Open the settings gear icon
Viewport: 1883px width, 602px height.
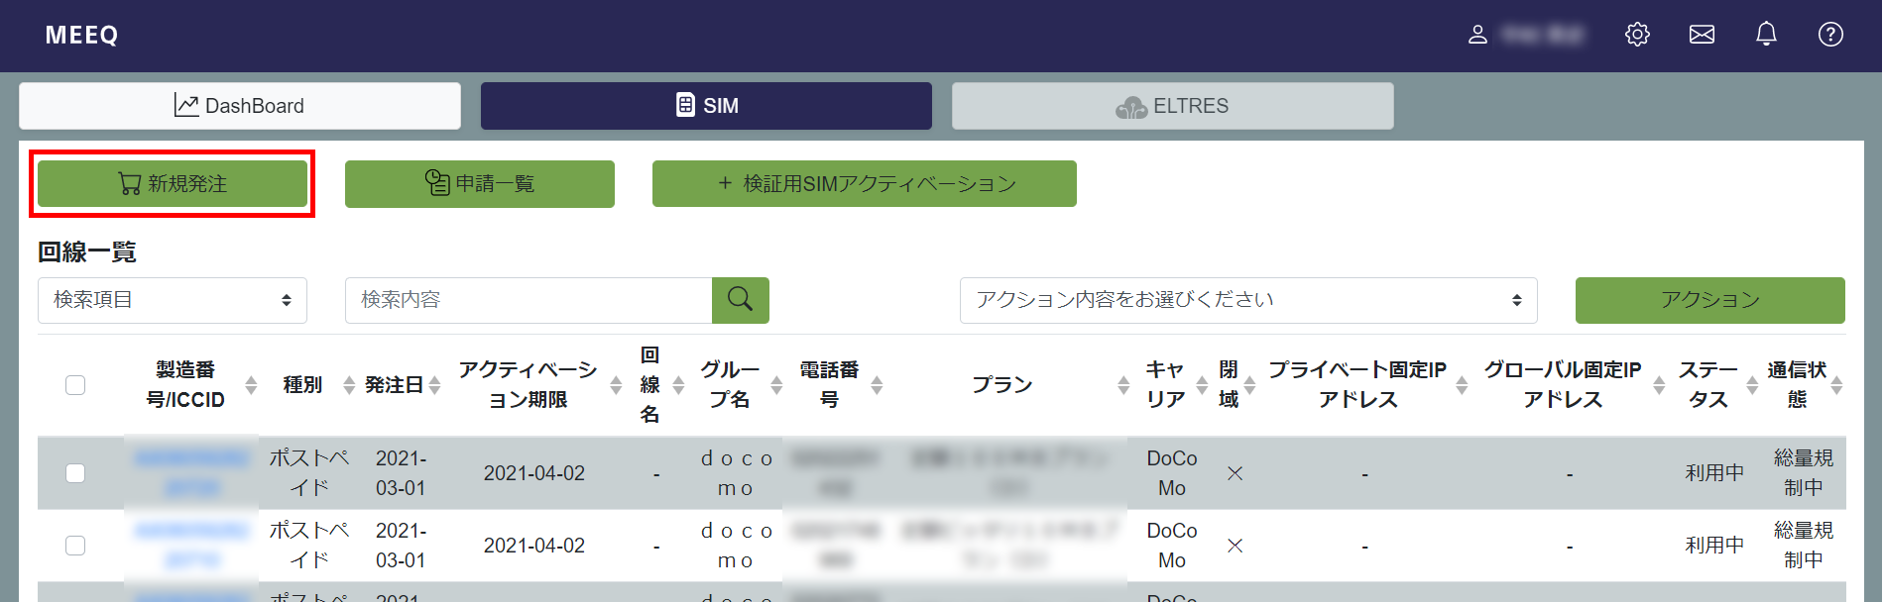tap(1637, 35)
